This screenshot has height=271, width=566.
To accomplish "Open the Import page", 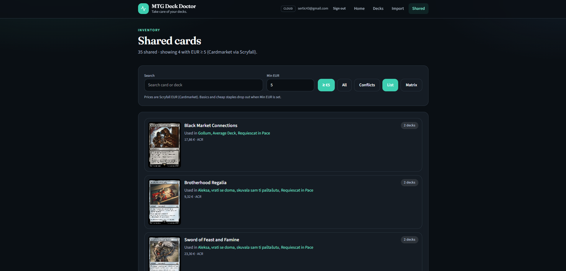I will point(398,9).
